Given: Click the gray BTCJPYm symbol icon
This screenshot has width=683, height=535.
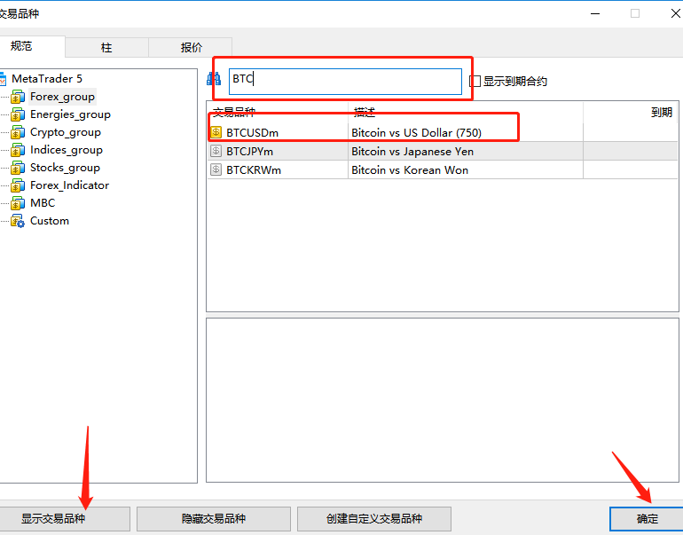Looking at the screenshot, I should pyautogui.click(x=216, y=151).
